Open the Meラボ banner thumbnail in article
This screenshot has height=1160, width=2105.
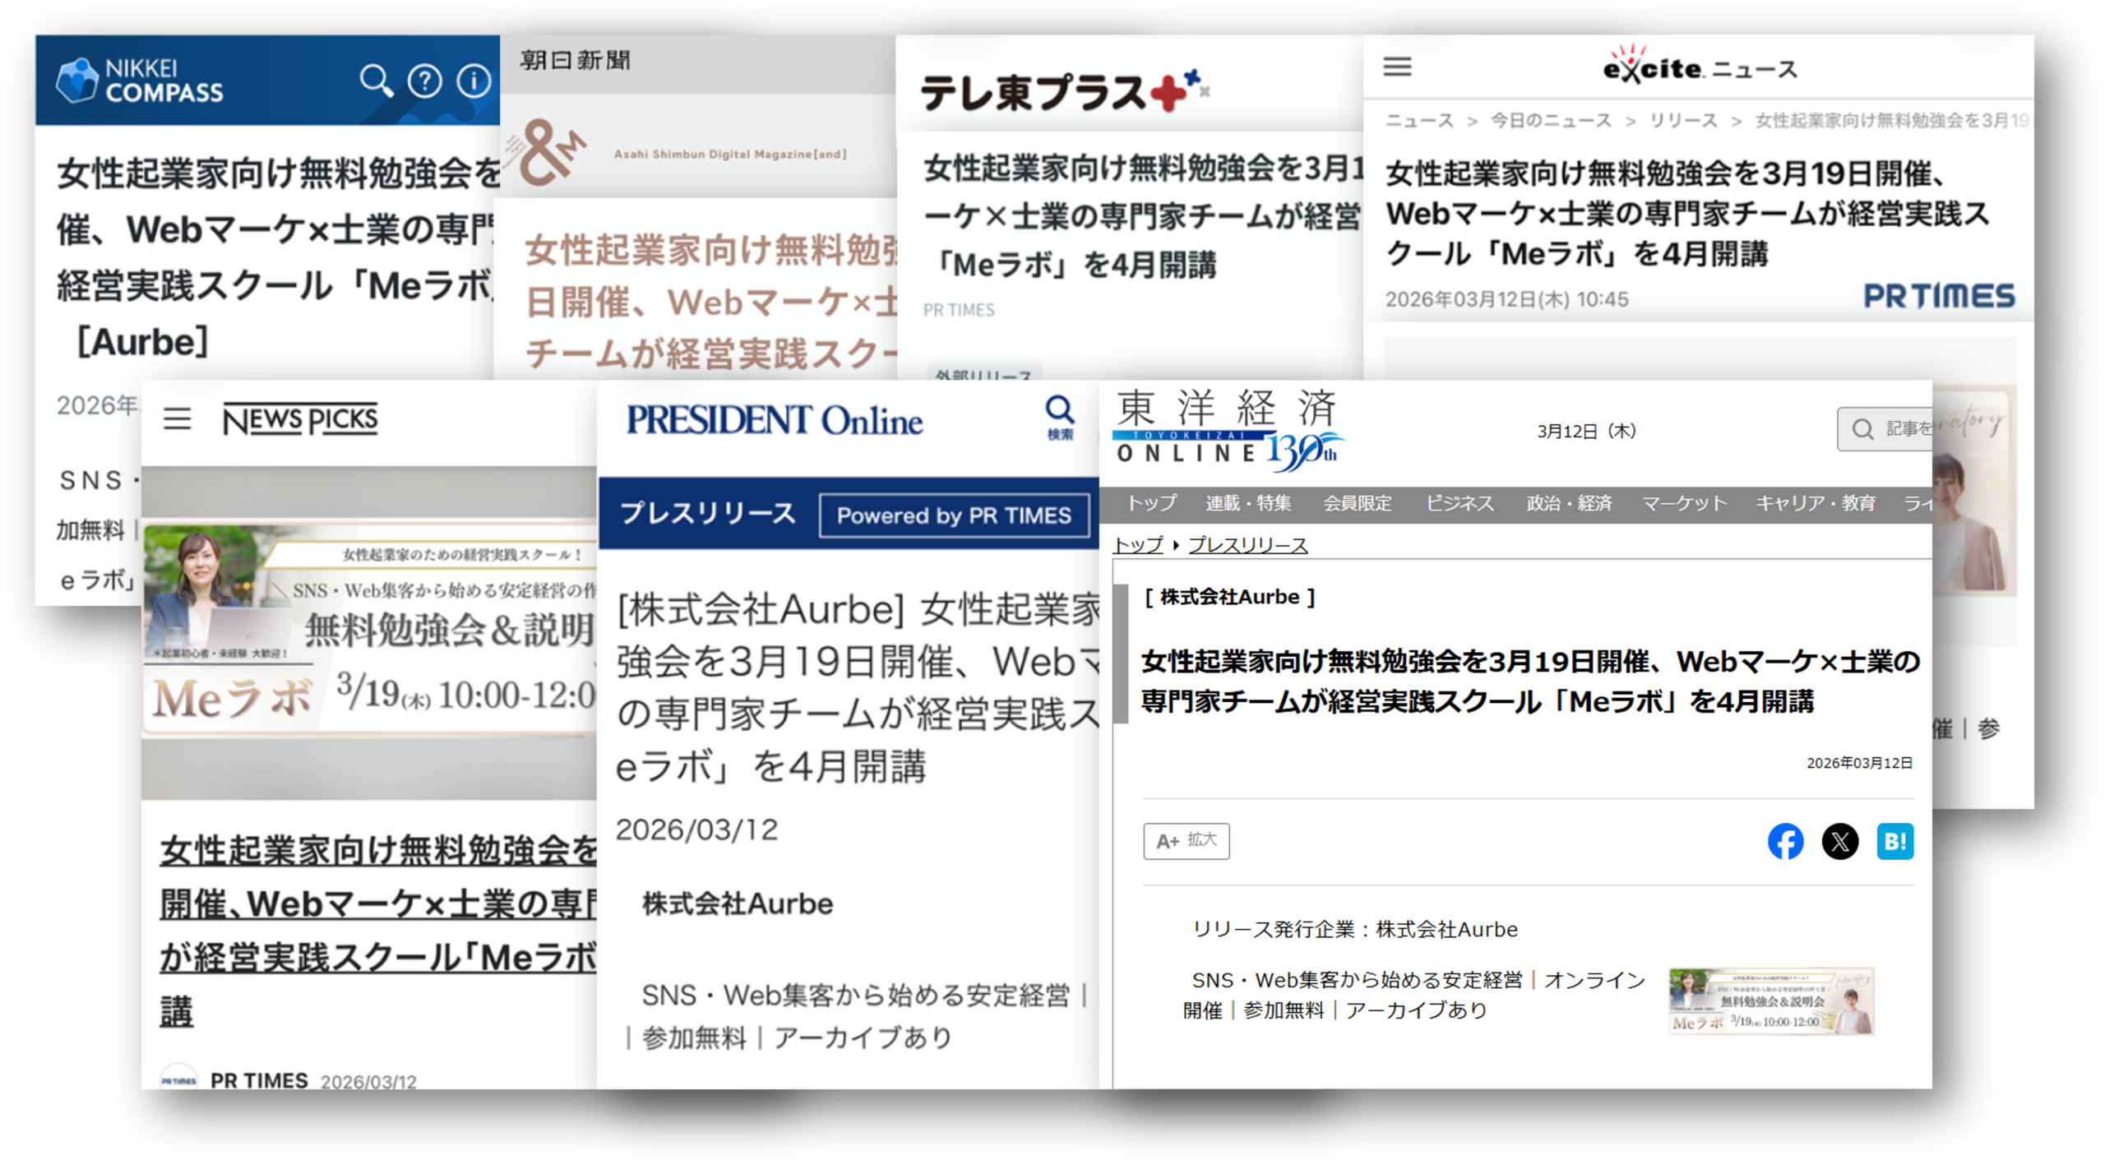click(1771, 1001)
